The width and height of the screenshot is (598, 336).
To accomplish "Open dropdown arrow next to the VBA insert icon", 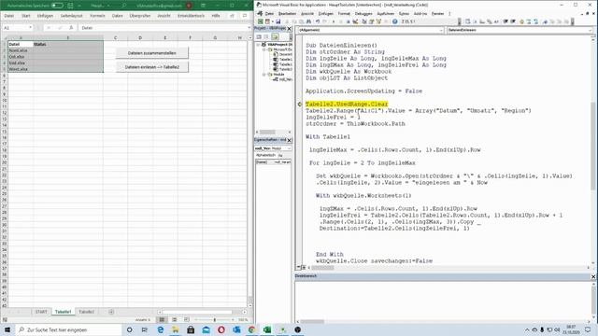I will click(272, 21).
